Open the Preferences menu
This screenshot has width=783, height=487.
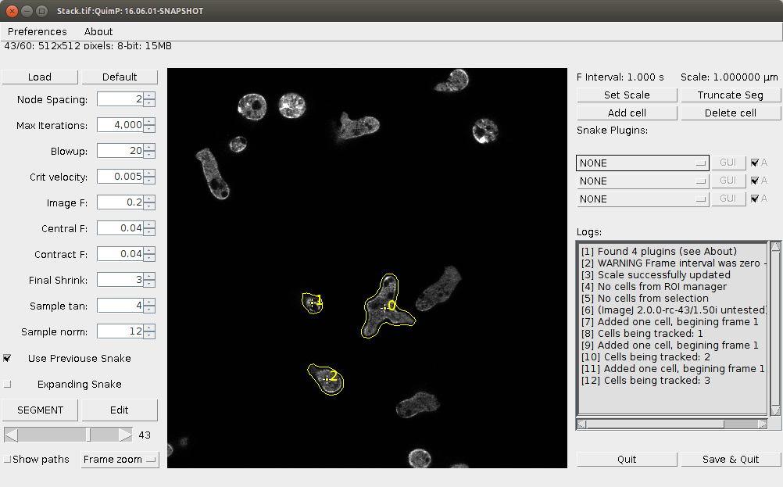[38, 31]
